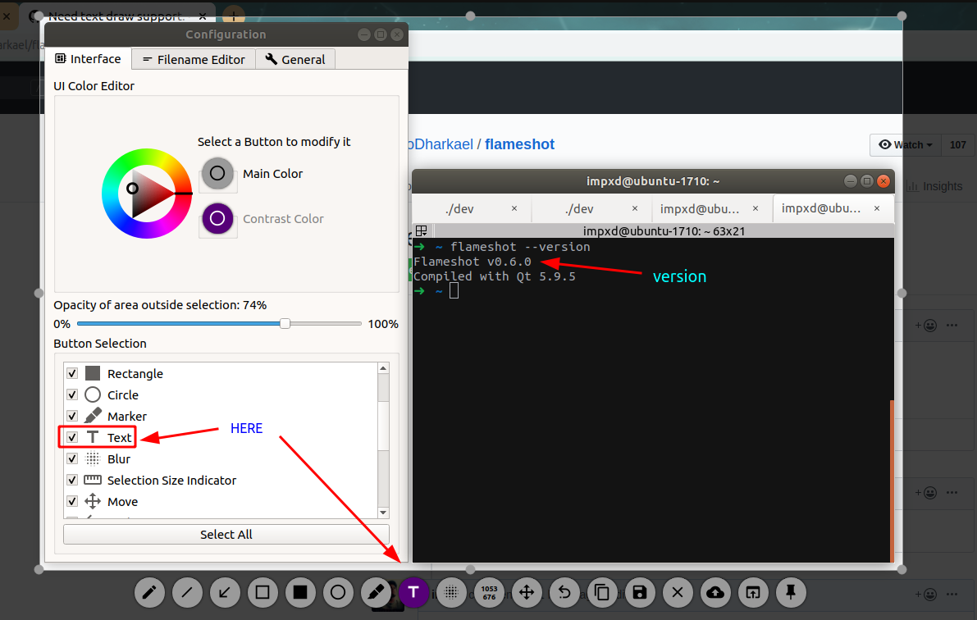Screen dimensions: 977x620
Task: Click 'impxd@ubuntu-1710: ~ 63x21' terminal header
Action: pyautogui.click(x=664, y=231)
